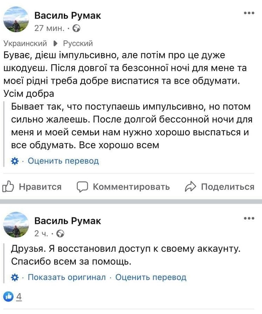
Task: Click the translation settings gear in second post
Action: coord(15,277)
